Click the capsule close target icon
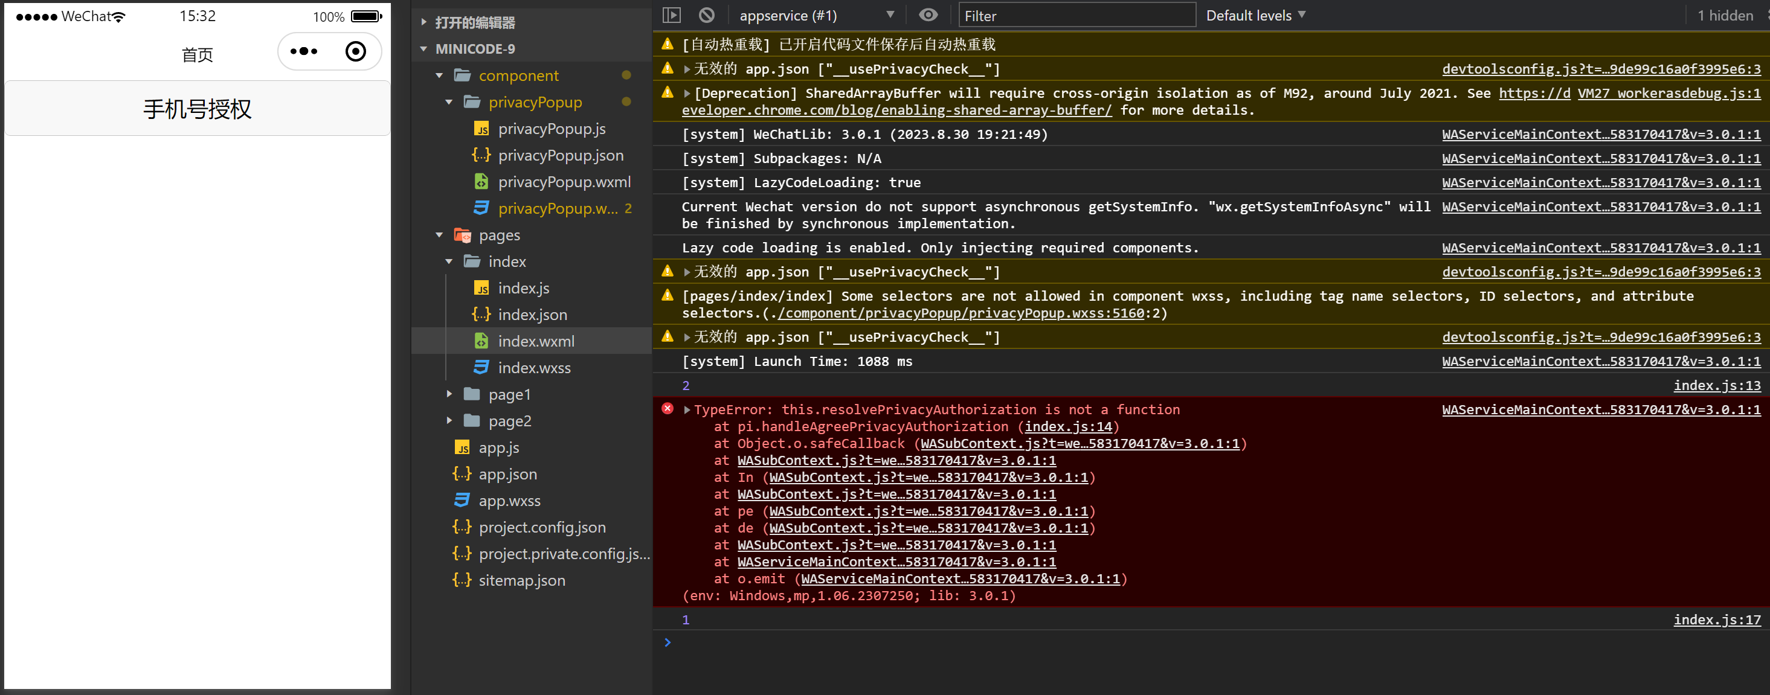The width and height of the screenshot is (1770, 695). [355, 51]
